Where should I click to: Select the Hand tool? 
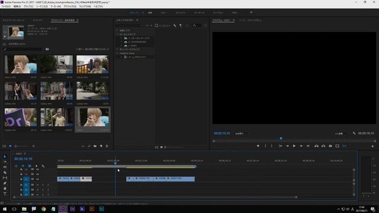tap(5, 188)
